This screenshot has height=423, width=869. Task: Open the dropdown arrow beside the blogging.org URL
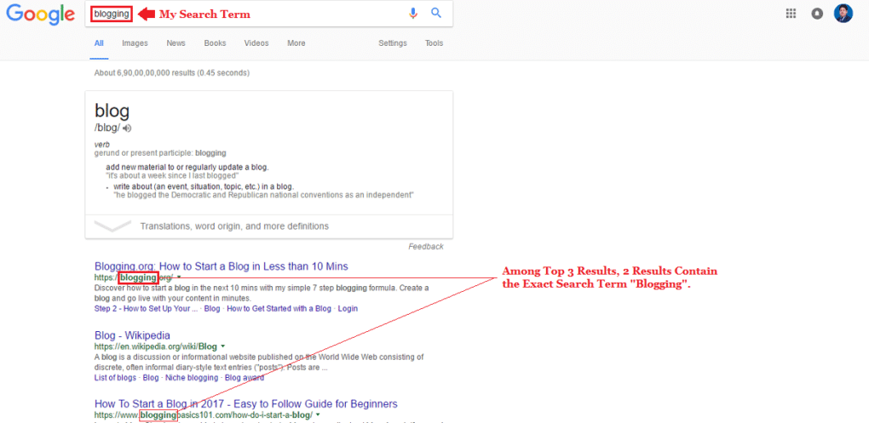coord(179,277)
